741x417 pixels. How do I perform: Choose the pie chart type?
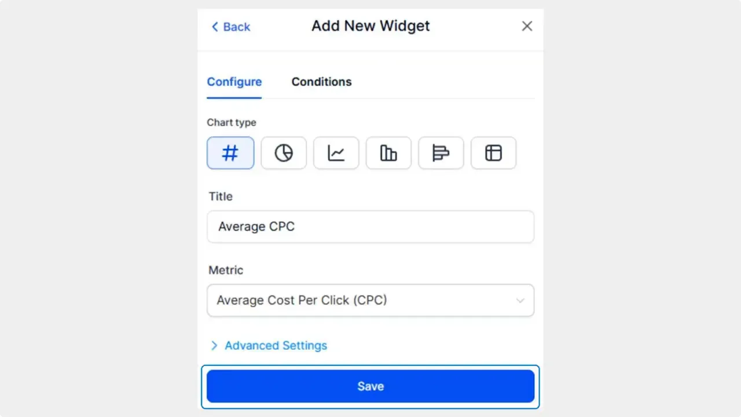pos(284,153)
